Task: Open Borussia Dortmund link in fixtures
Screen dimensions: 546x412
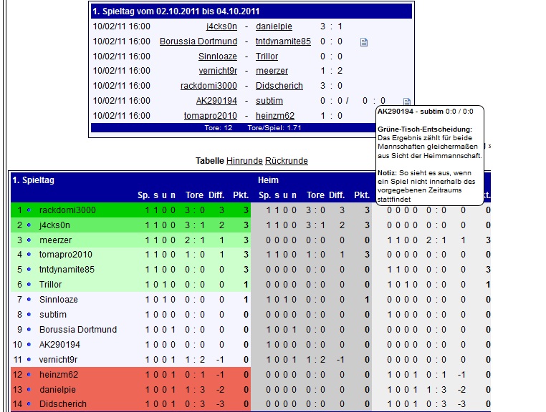Action: (198, 41)
